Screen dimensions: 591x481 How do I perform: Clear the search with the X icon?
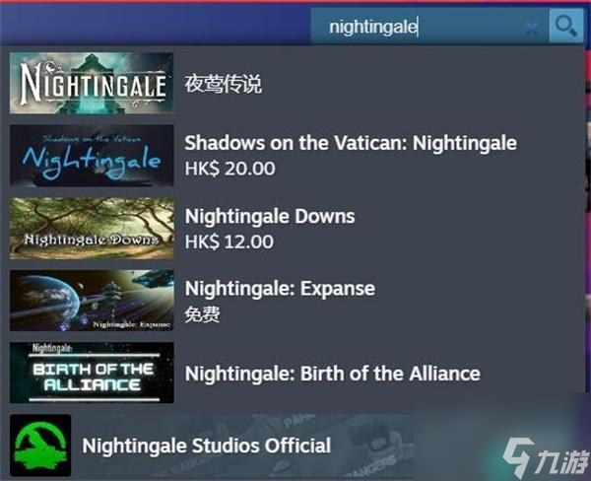pyautogui.click(x=532, y=28)
